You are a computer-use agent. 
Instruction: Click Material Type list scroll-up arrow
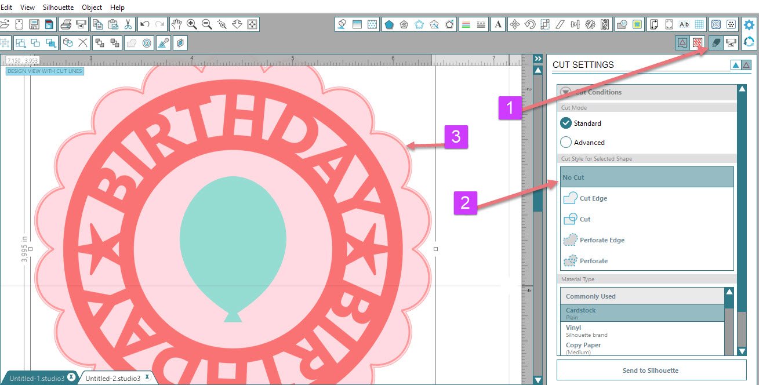click(729, 292)
